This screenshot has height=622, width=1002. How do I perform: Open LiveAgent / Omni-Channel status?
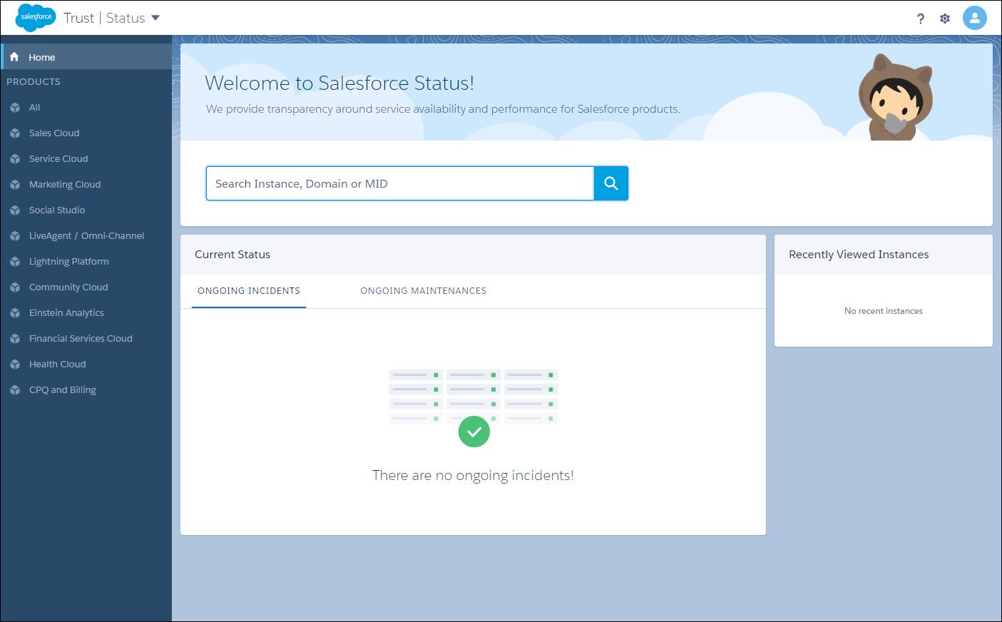[86, 236]
